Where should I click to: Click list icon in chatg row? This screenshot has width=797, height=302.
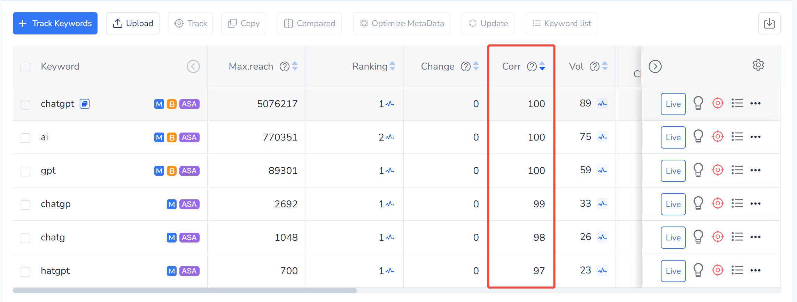tap(737, 237)
